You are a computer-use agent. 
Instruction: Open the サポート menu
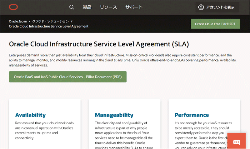[x=134, y=7]
